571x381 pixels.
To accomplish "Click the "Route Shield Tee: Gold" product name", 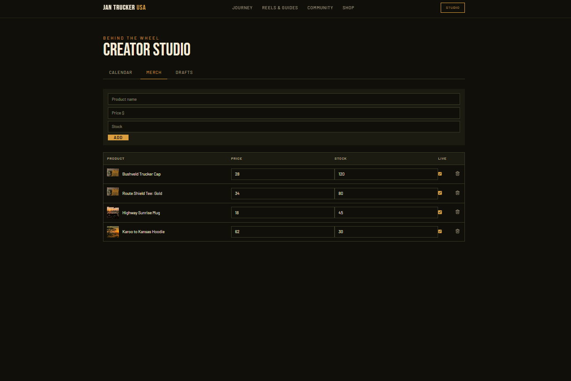I will (x=142, y=194).
